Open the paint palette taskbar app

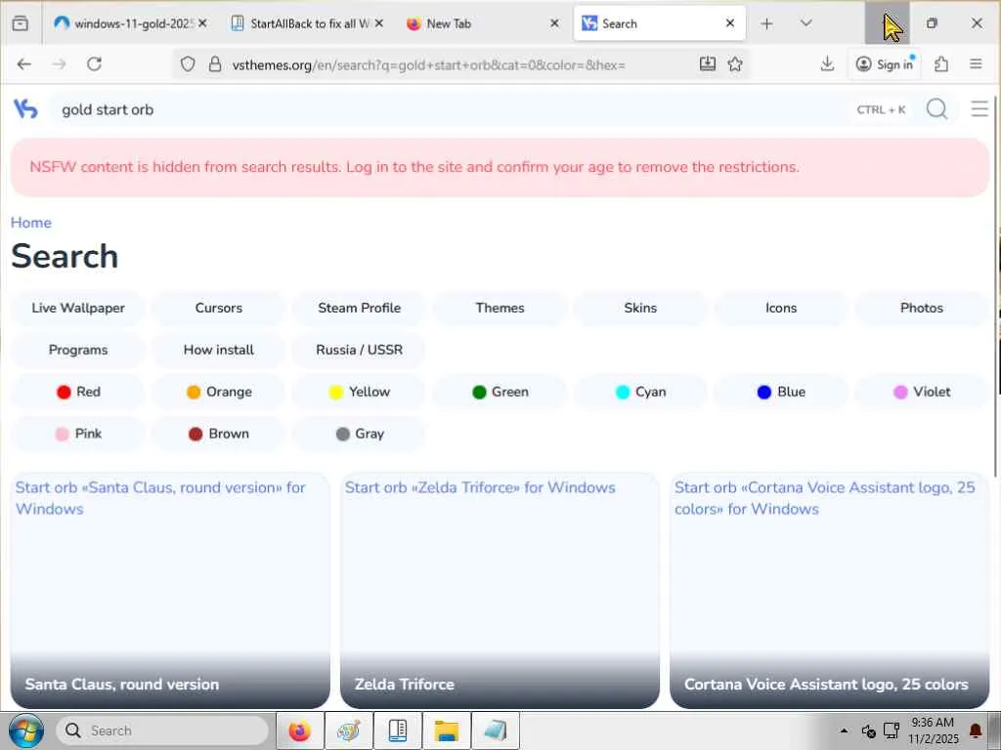point(349,730)
